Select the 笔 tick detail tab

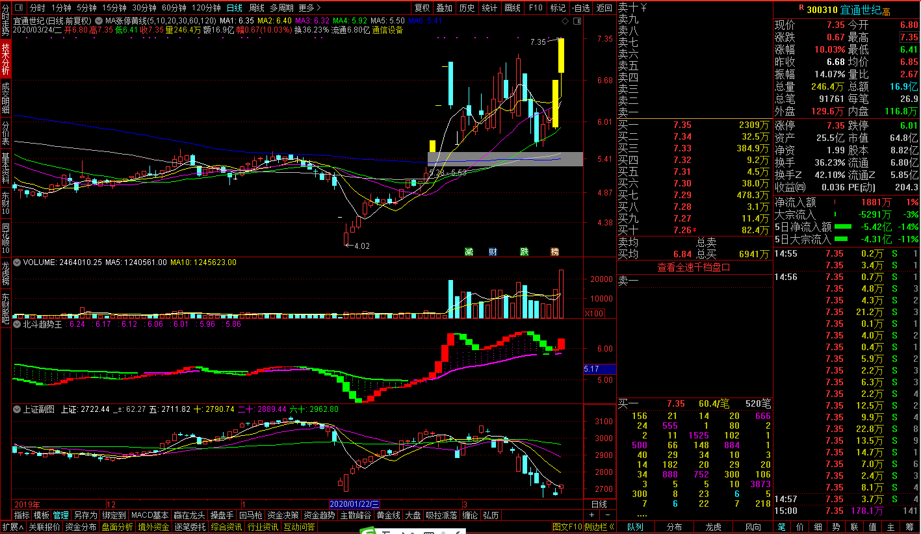pyautogui.click(x=782, y=527)
